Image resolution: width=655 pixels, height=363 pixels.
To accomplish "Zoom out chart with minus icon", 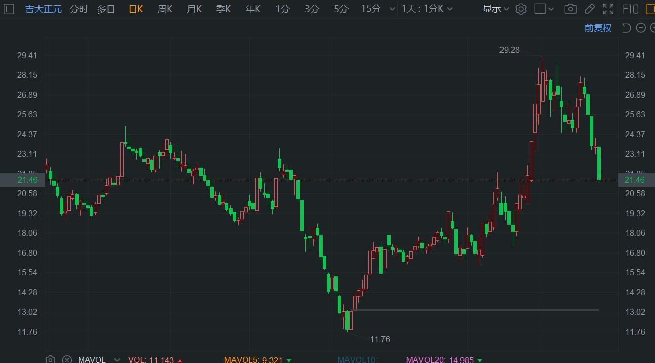I will 641,28.
